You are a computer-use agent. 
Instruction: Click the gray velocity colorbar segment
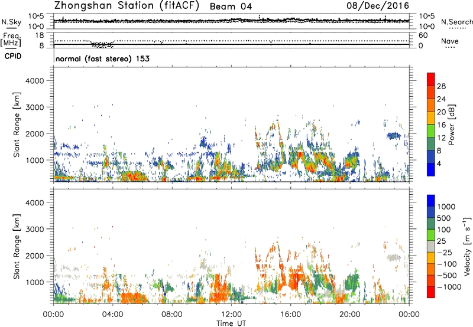(431, 246)
